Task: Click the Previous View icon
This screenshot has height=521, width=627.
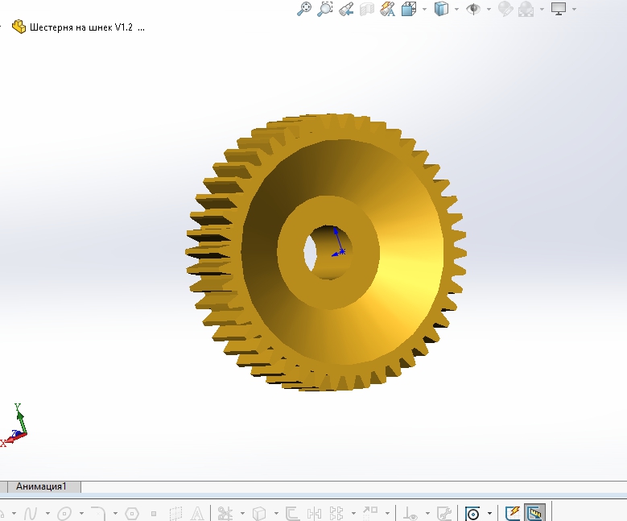Action: coord(346,9)
